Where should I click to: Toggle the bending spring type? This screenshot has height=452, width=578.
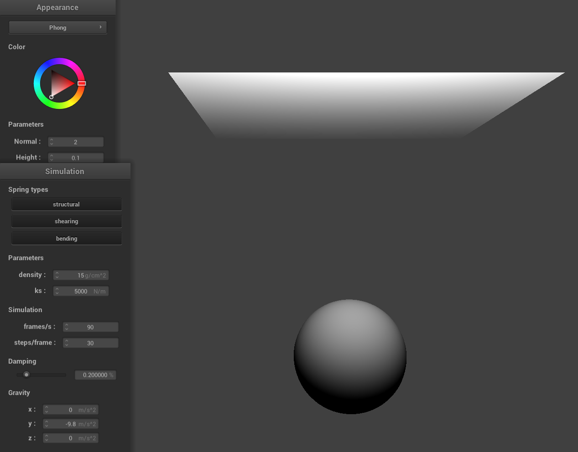(x=66, y=238)
